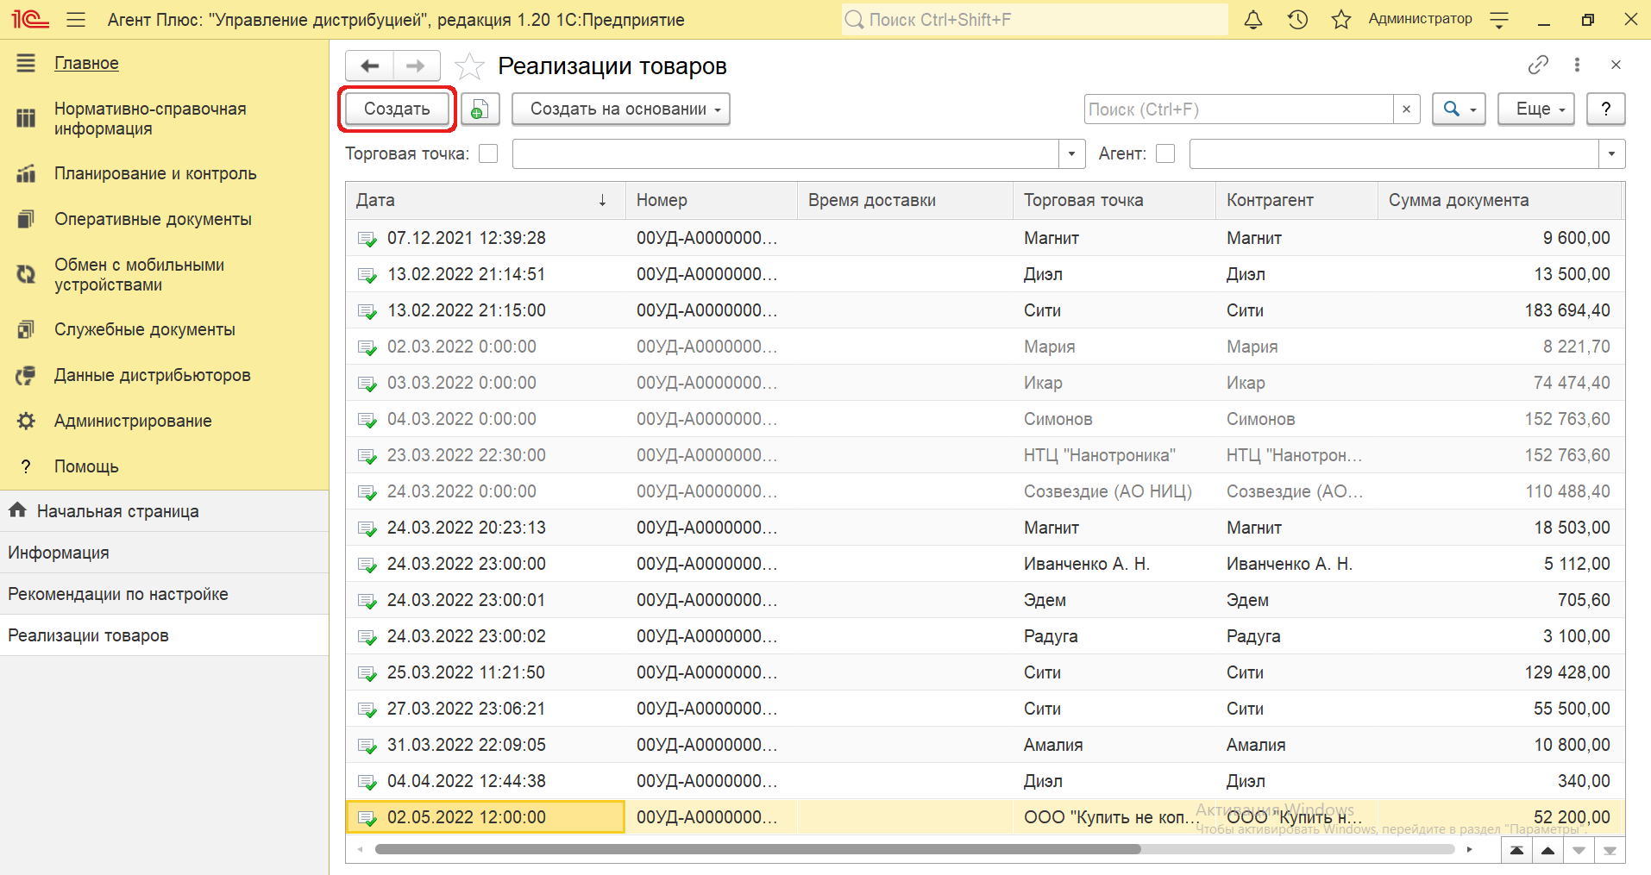The image size is (1651, 875).
Task: Open the hamburger main menu icon
Action: [x=76, y=20]
